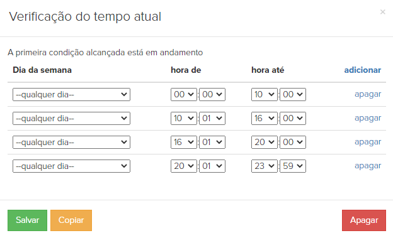Open fourth row end minute 59 dropdown
The image size is (393, 238).
293,166
